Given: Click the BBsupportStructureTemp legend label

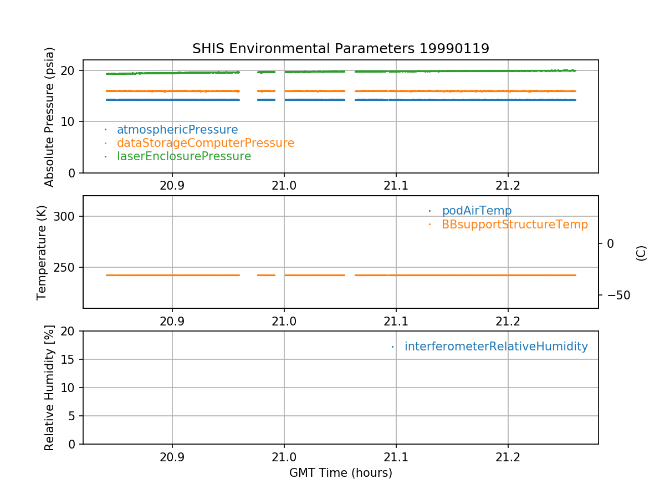Looking at the screenshot, I should pyautogui.click(x=514, y=225).
